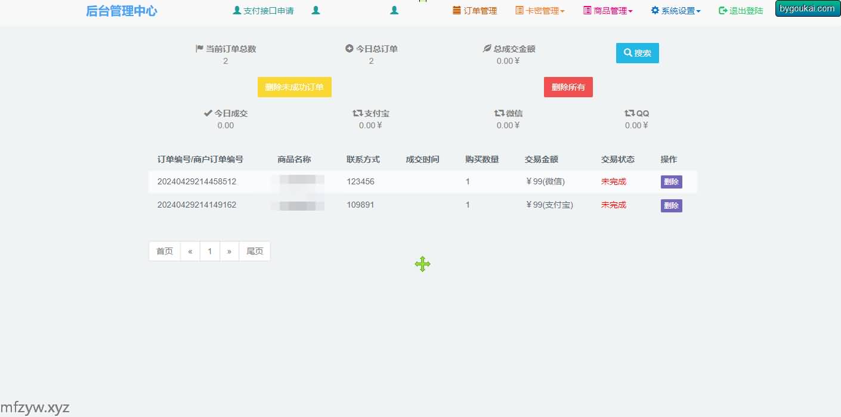Click the user icon beside 支付接口申请
841x417 pixels.
pyautogui.click(x=237, y=11)
